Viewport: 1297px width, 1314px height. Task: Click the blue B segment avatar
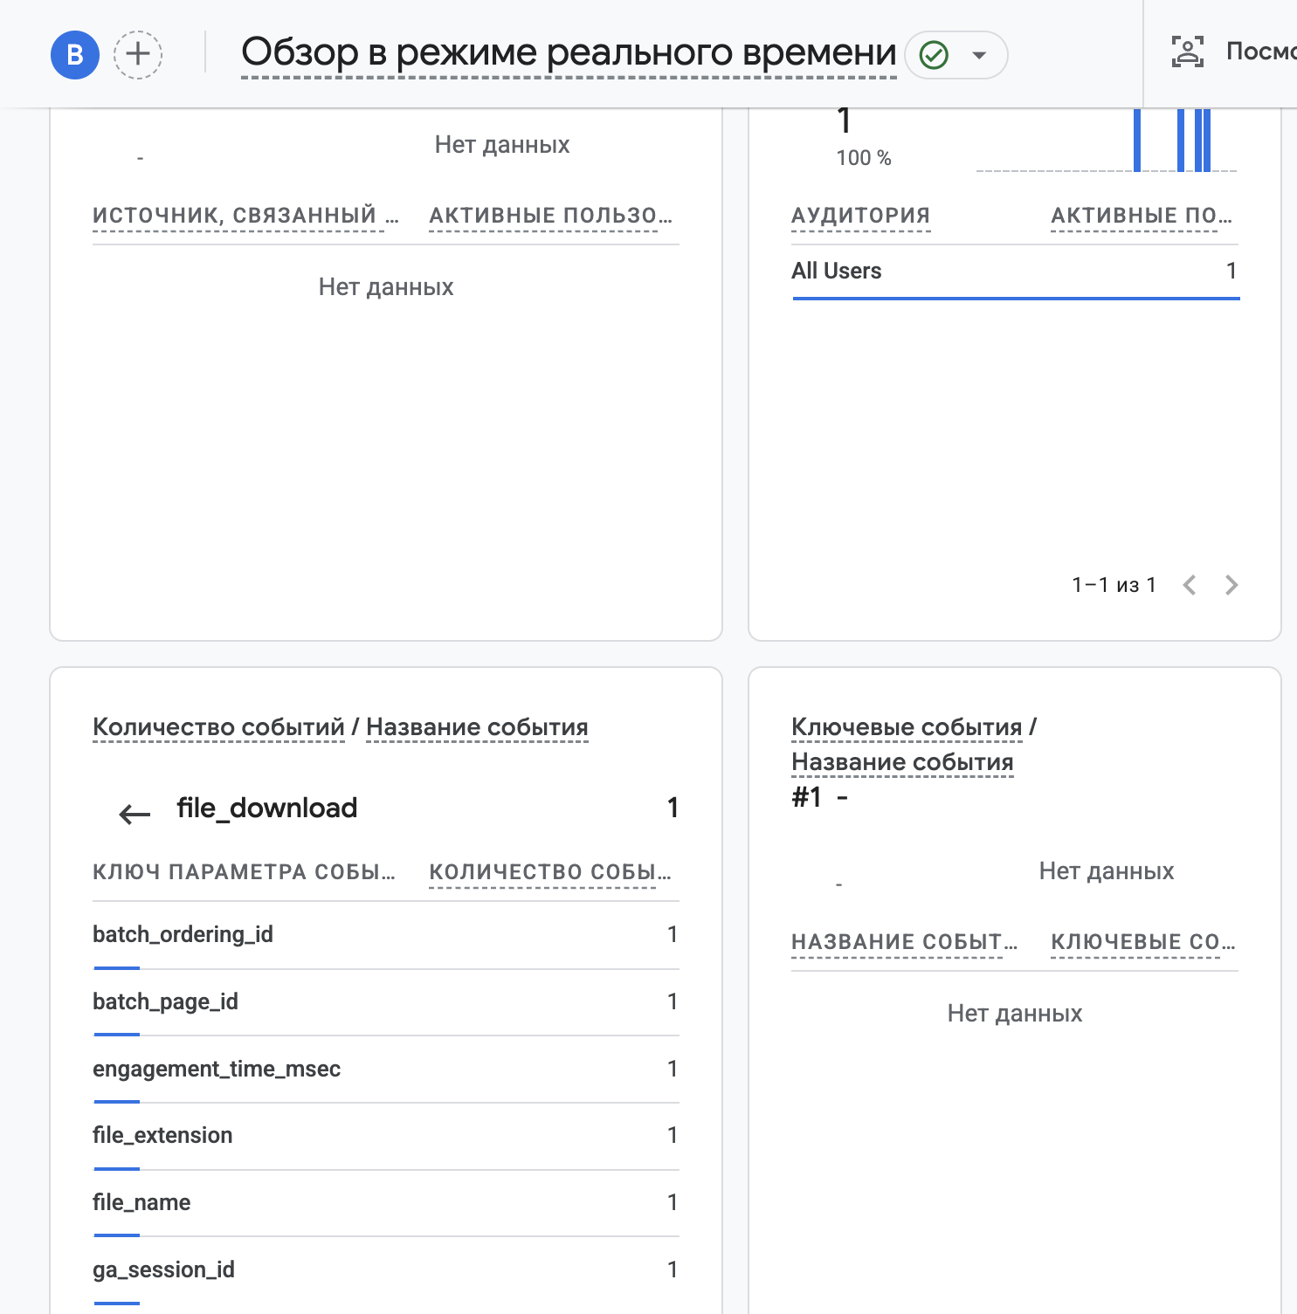tap(75, 55)
